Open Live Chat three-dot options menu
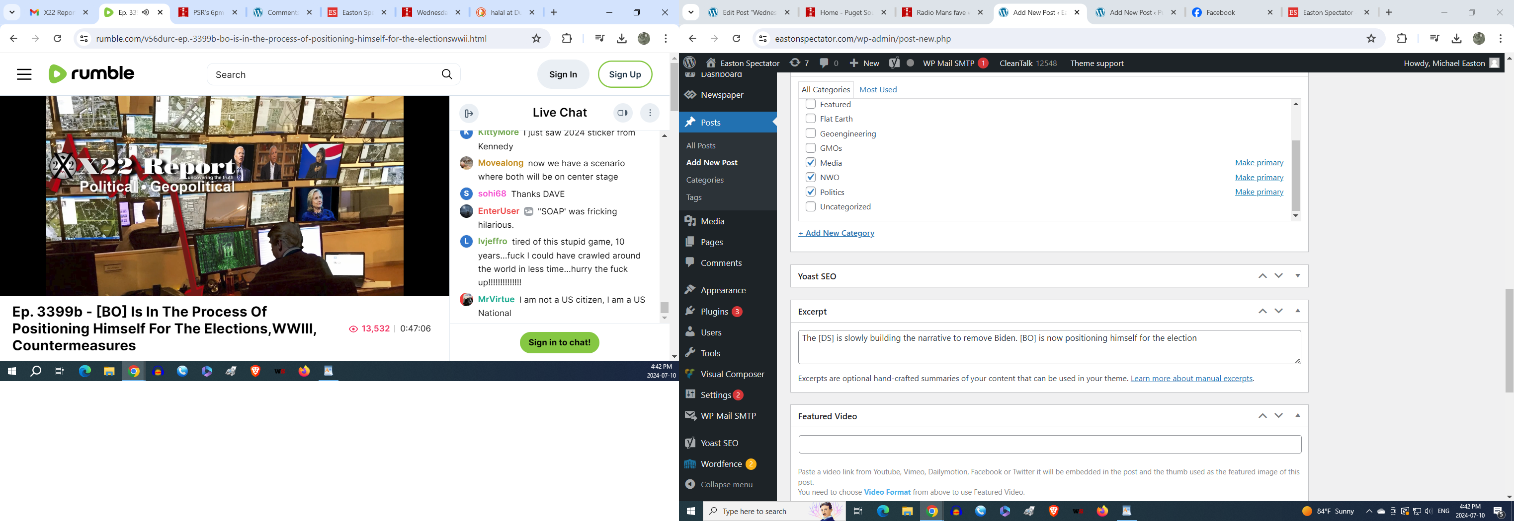The width and height of the screenshot is (1514, 521). coord(650,113)
